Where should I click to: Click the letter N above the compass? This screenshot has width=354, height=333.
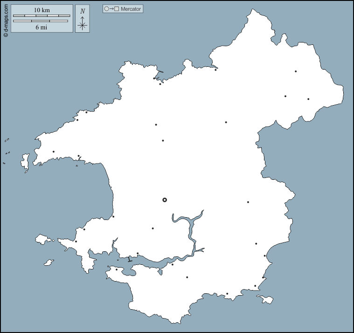(x=83, y=11)
